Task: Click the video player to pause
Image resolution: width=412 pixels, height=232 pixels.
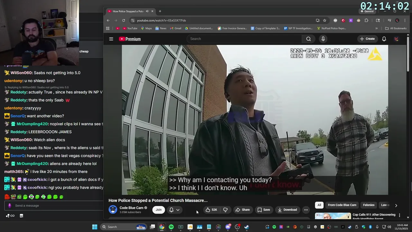Action: coord(255,120)
